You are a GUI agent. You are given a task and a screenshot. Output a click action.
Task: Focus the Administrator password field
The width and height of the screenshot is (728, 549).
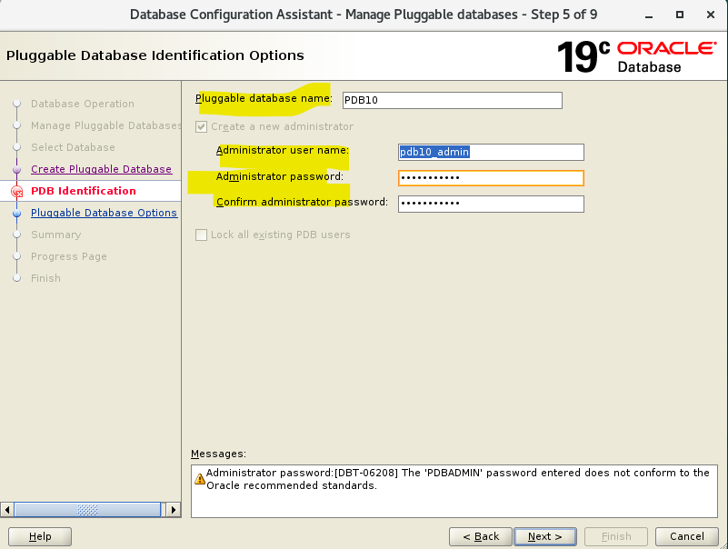pyautogui.click(x=491, y=178)
